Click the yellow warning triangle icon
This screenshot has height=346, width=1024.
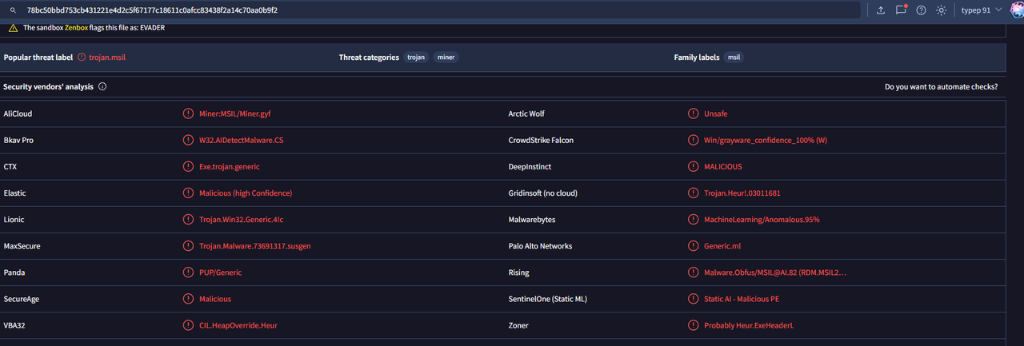point(13,28)
